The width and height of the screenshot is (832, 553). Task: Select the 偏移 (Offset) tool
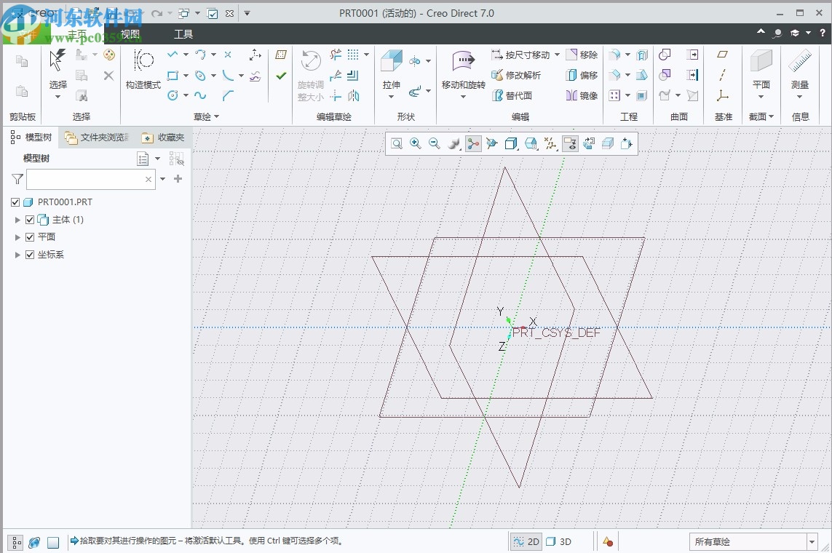pyautogui.click(x=582, y=75)
